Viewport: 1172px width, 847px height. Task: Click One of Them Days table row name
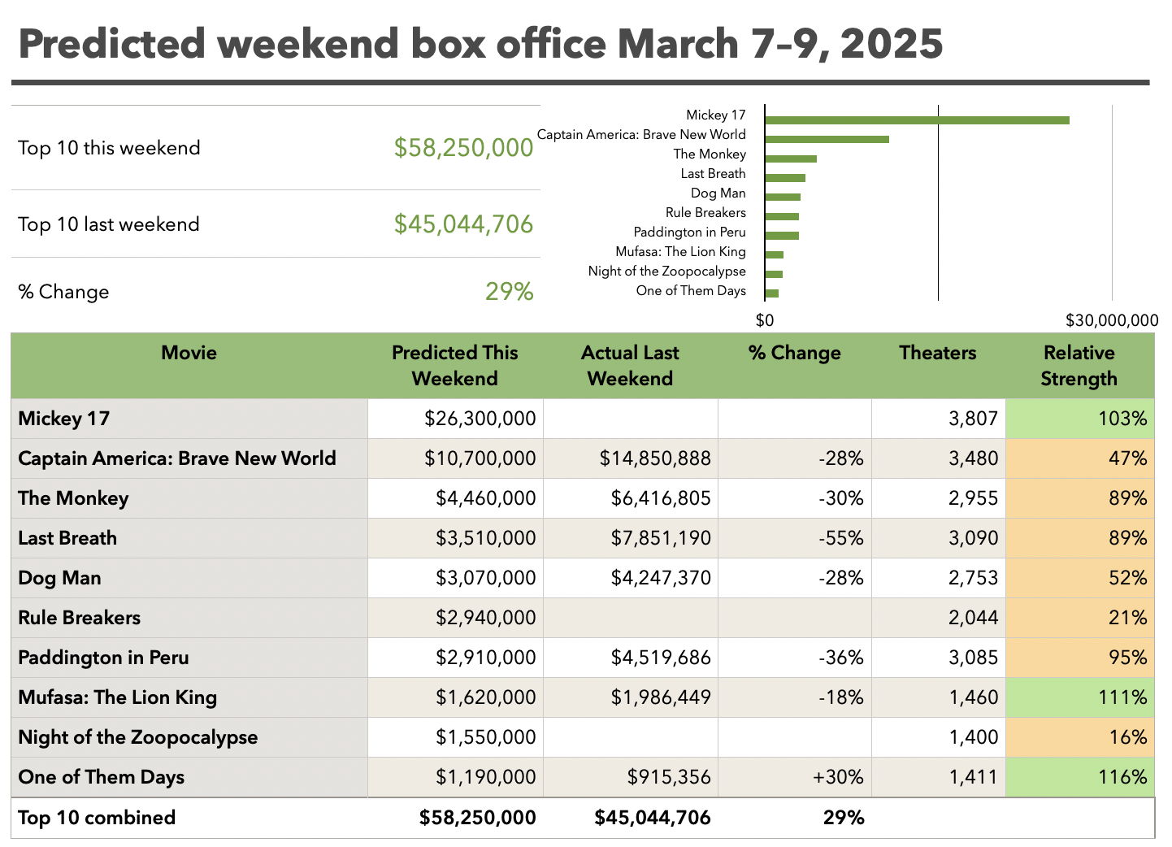(x=189, y=777)
